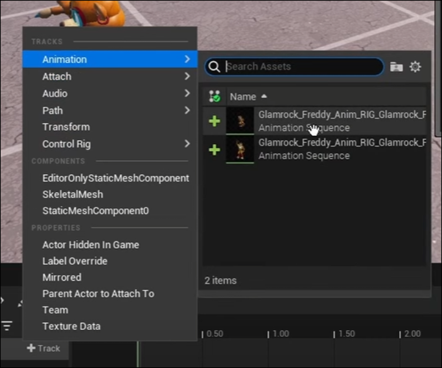Click the 2 items count label
The height and width of the screenshot is (368, 442).
click(x=220, y=281)
